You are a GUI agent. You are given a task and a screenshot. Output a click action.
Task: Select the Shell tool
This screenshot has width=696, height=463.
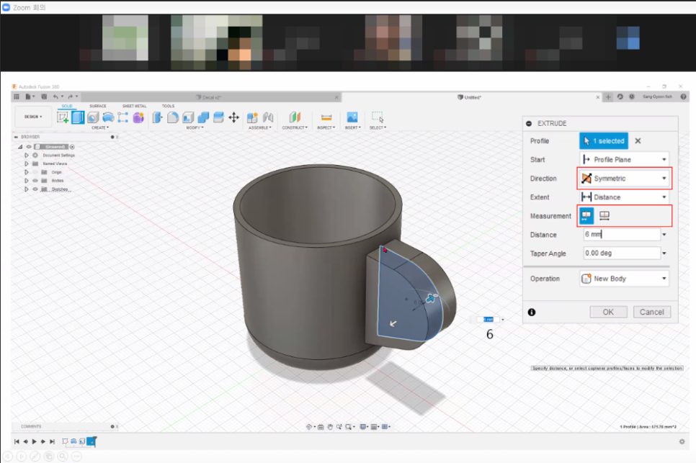188,117
